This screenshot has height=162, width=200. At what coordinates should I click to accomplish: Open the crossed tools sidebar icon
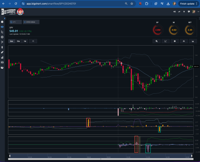coord(2,42)
